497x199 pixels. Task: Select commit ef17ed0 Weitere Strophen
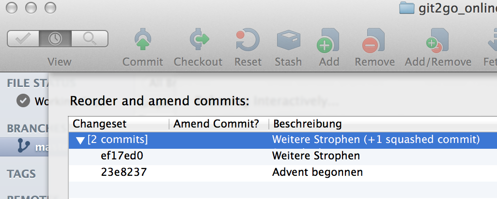click(283, 156)
